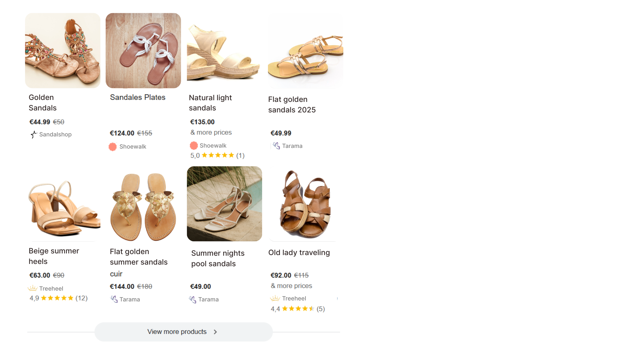
Task: Click the Tarama butterfly icon for Flat golden sandals 2025
Action: [x=276, y=146]
